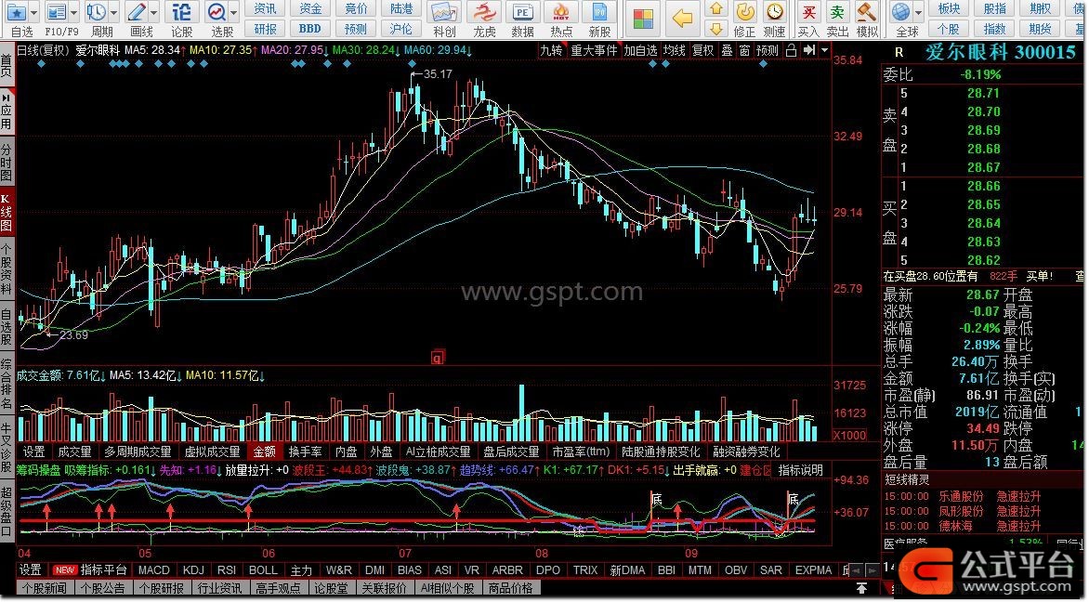Click the 竞价 auction button
Image resolution: width=1089 pixels, height=602 pixels.
point(356,9)
